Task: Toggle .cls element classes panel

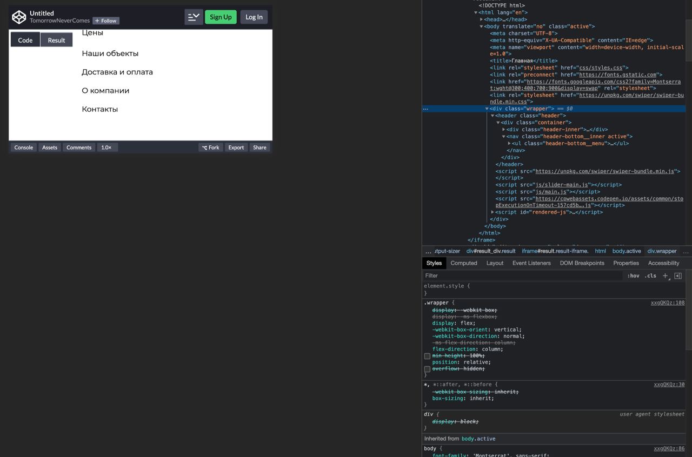Action: point(650,275)
